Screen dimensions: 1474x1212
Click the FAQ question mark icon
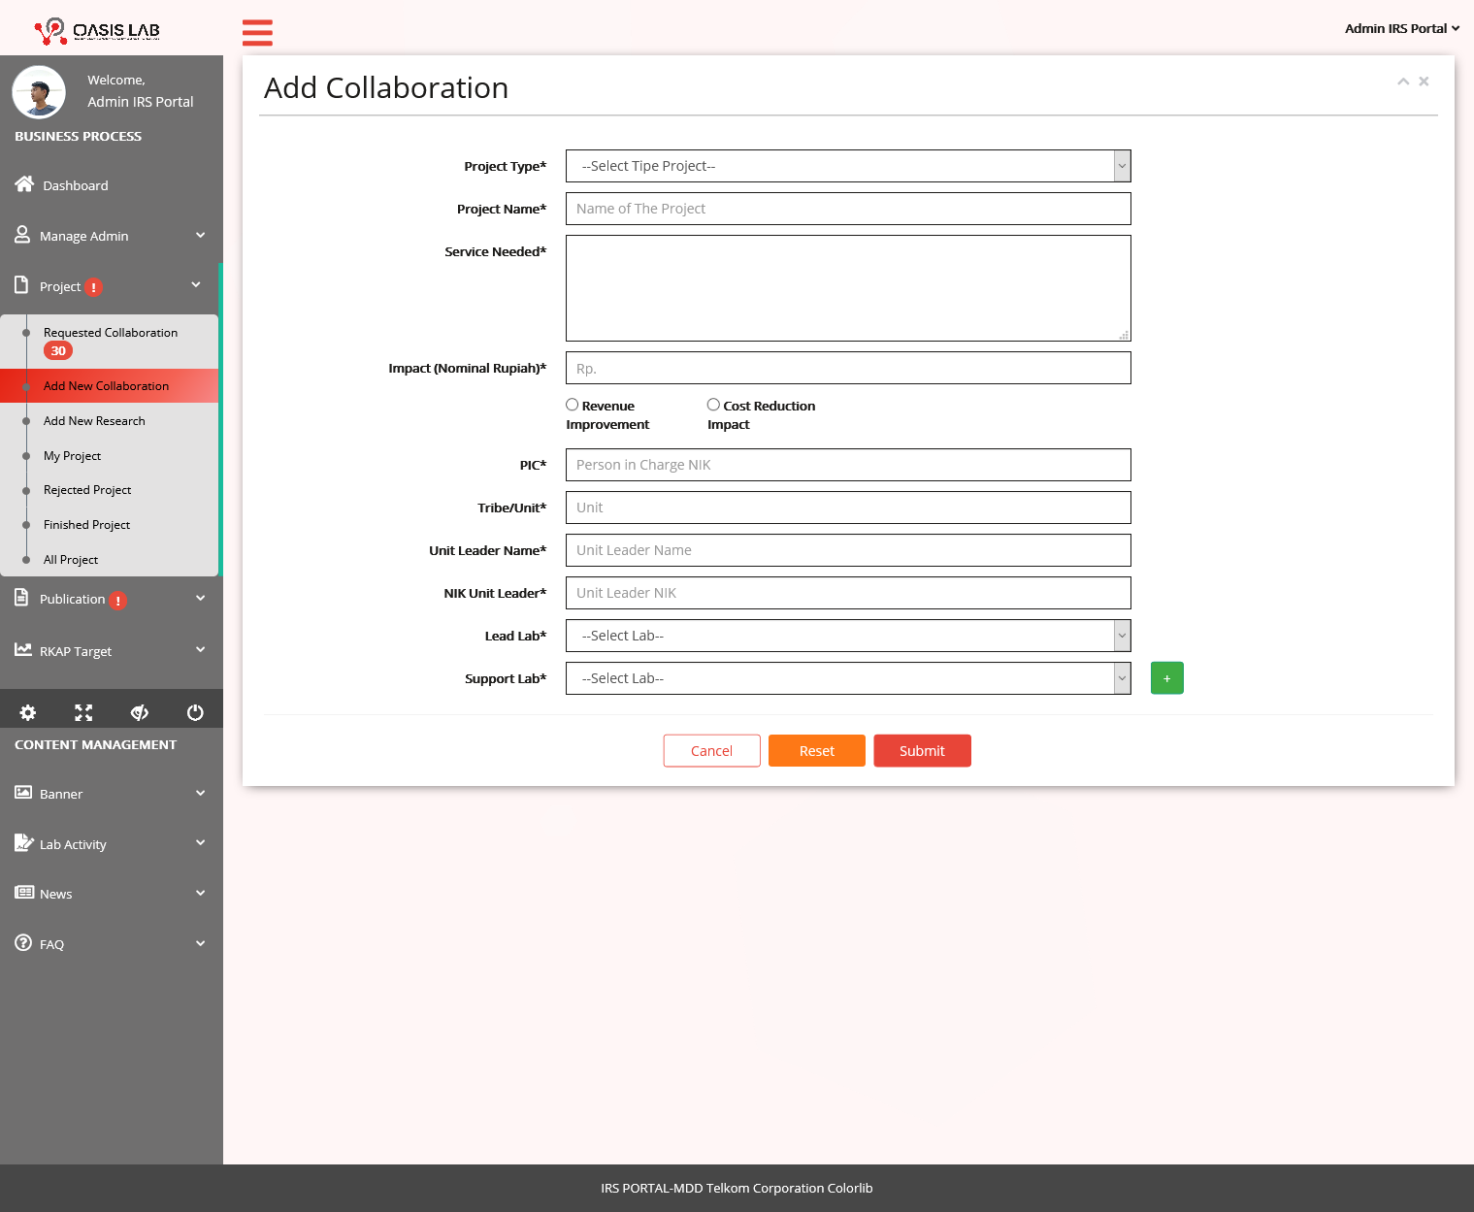coord(23,942)
